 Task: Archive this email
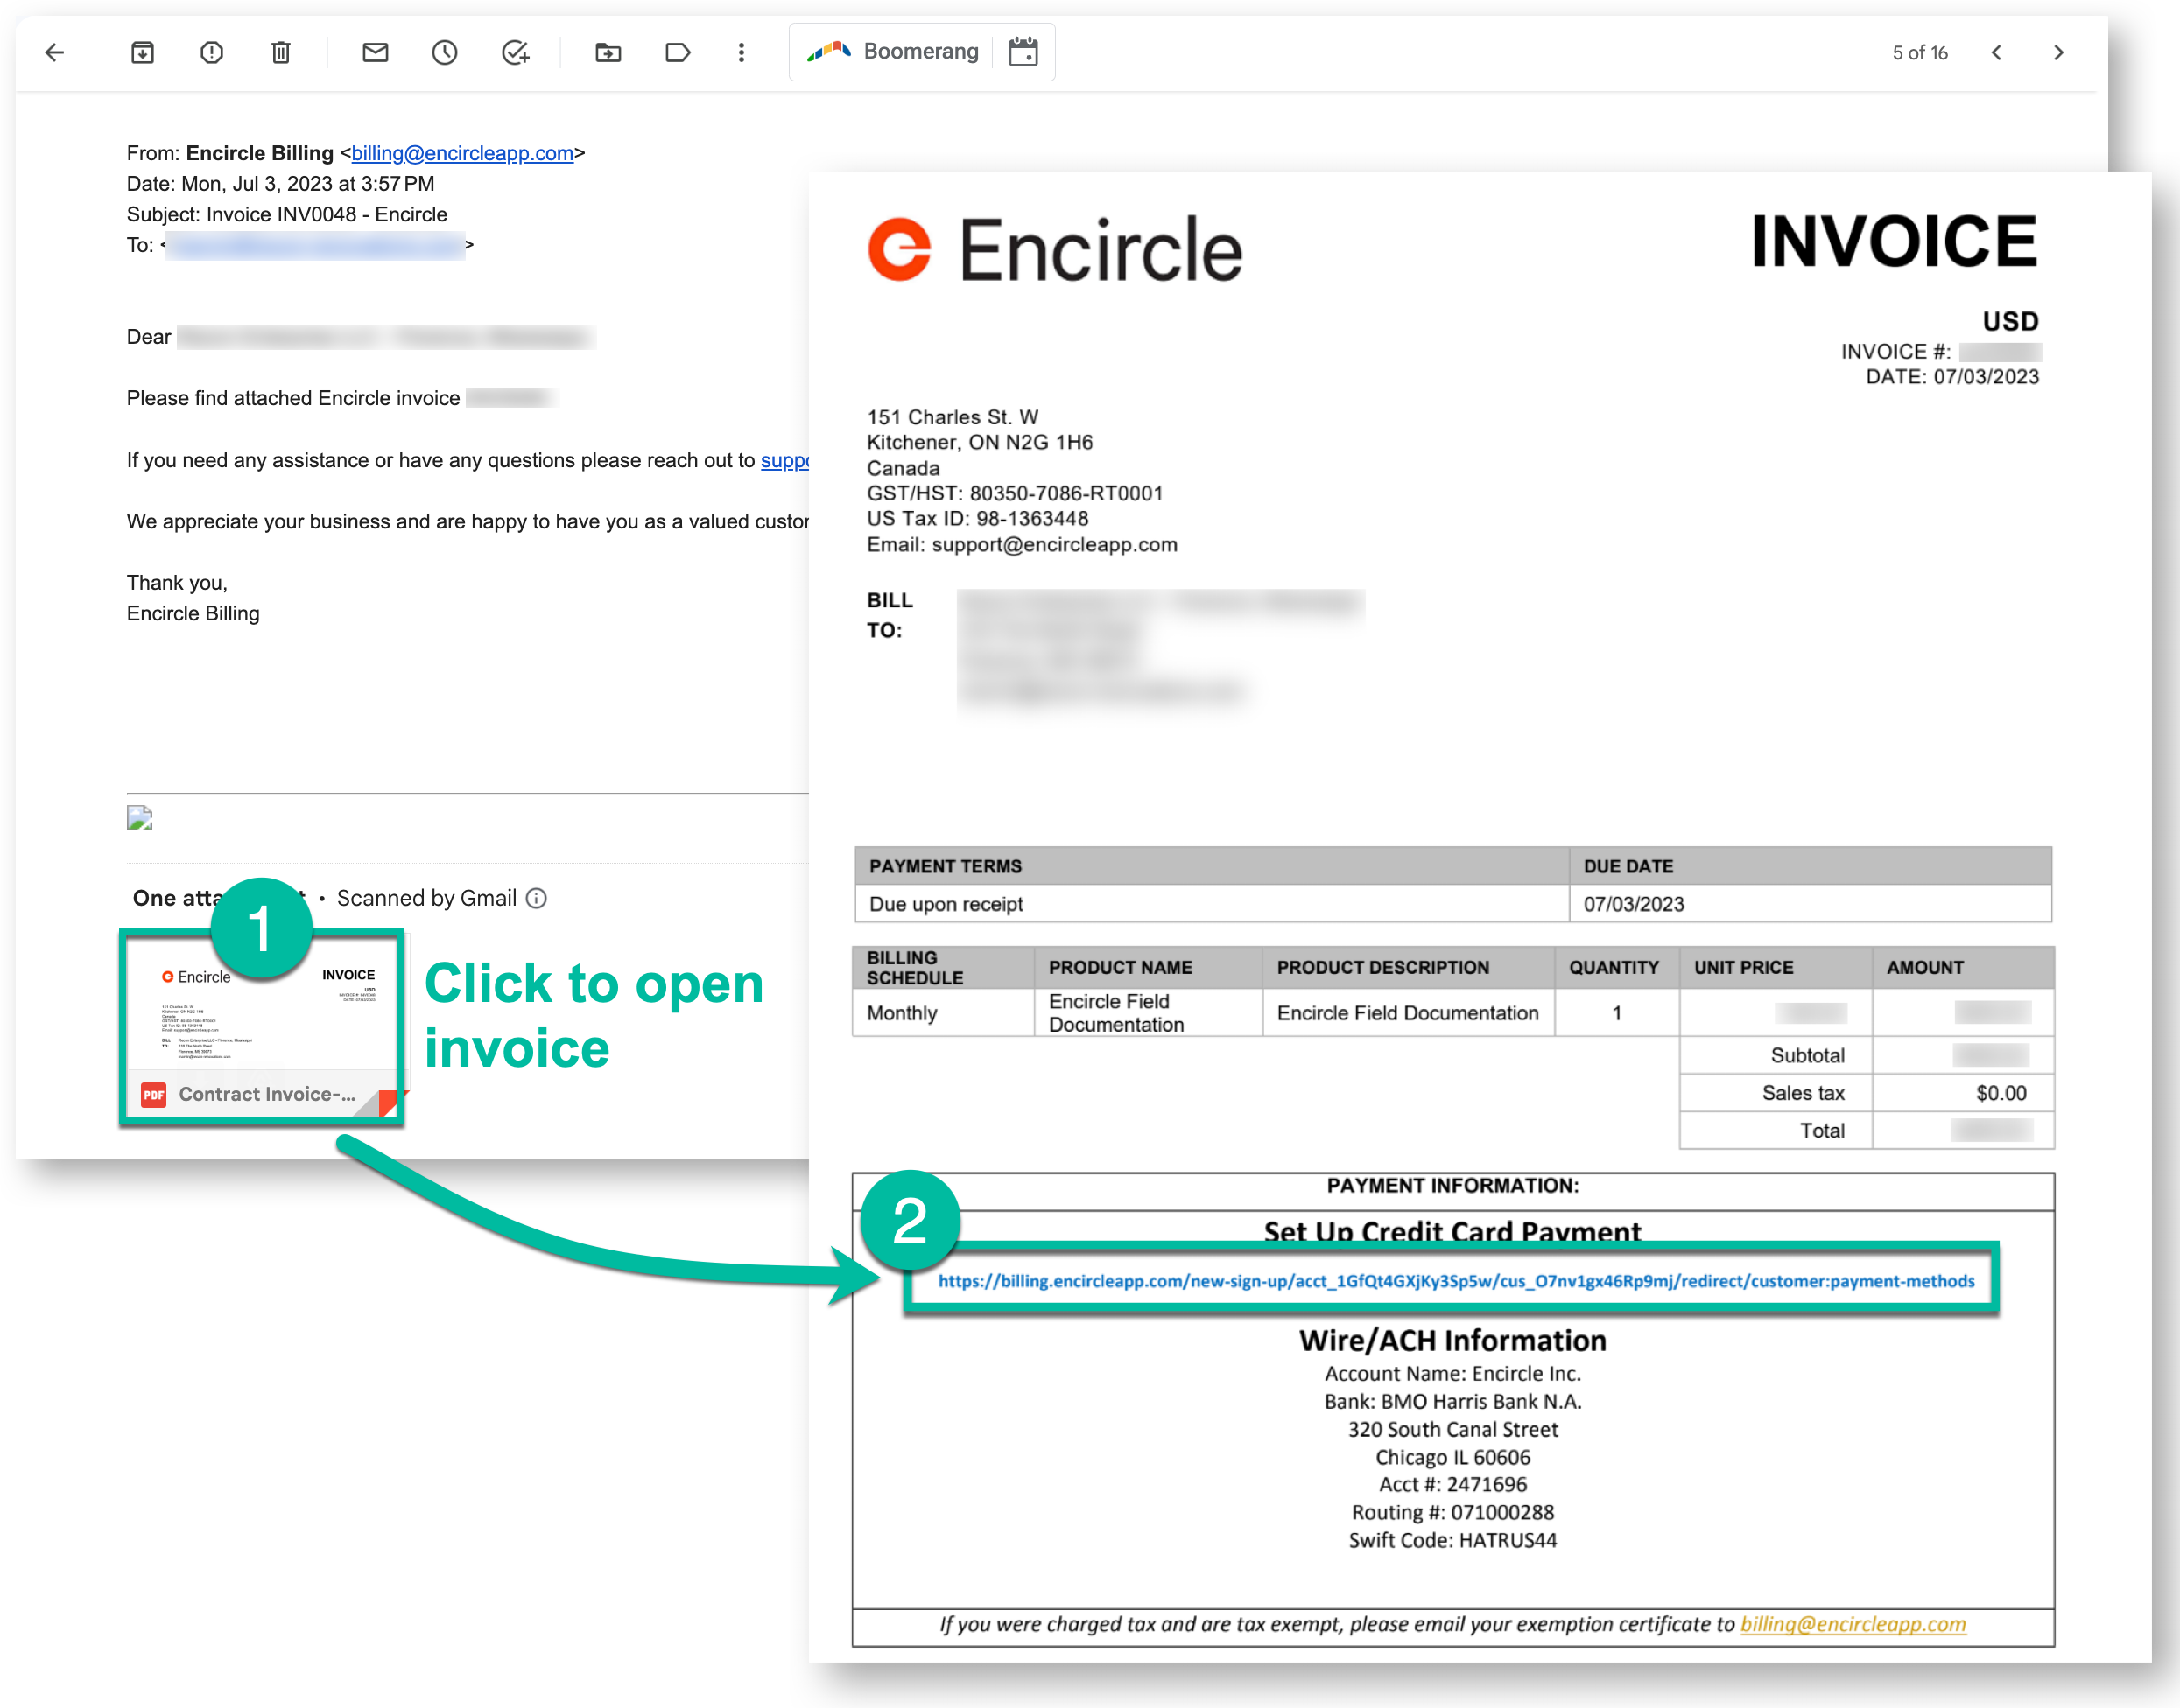point(142,52)
